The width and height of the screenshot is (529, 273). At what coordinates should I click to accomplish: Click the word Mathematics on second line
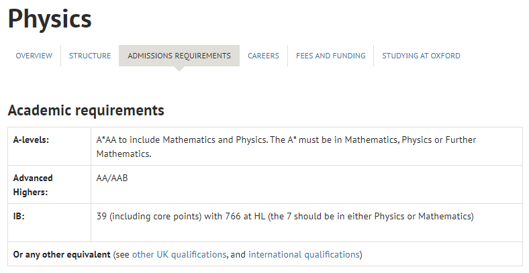tap(123, 154)
